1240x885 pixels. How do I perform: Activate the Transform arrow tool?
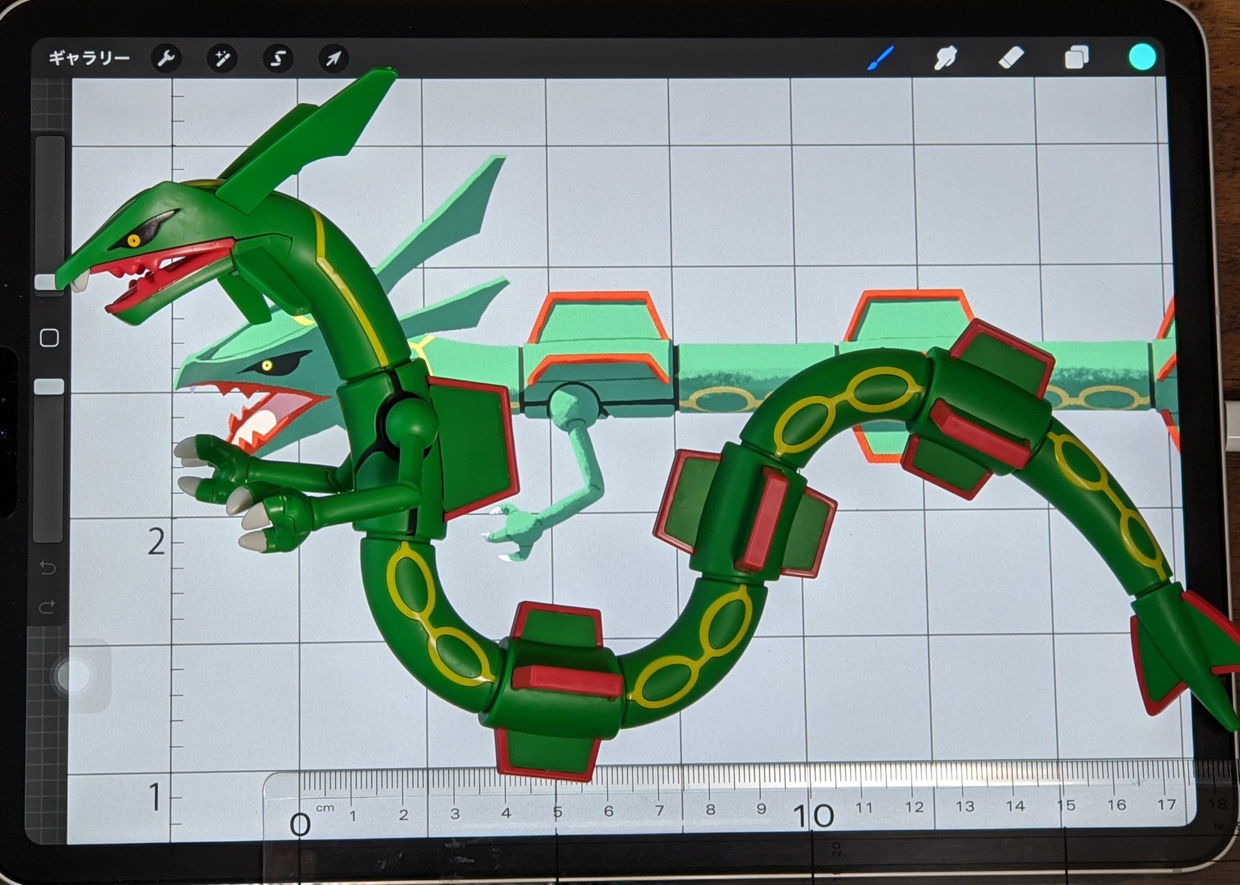click(x=334, y=59)
